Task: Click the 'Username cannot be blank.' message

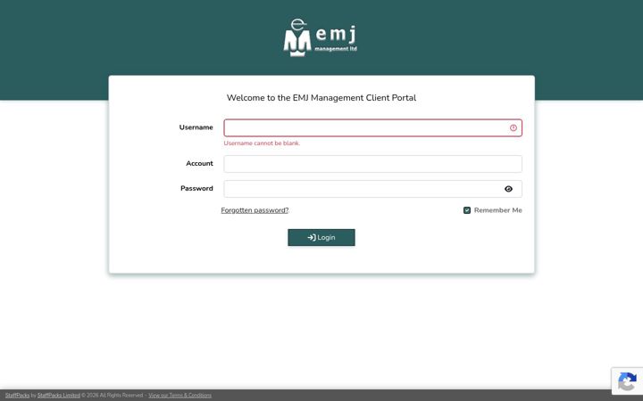Action: [262, 143]
